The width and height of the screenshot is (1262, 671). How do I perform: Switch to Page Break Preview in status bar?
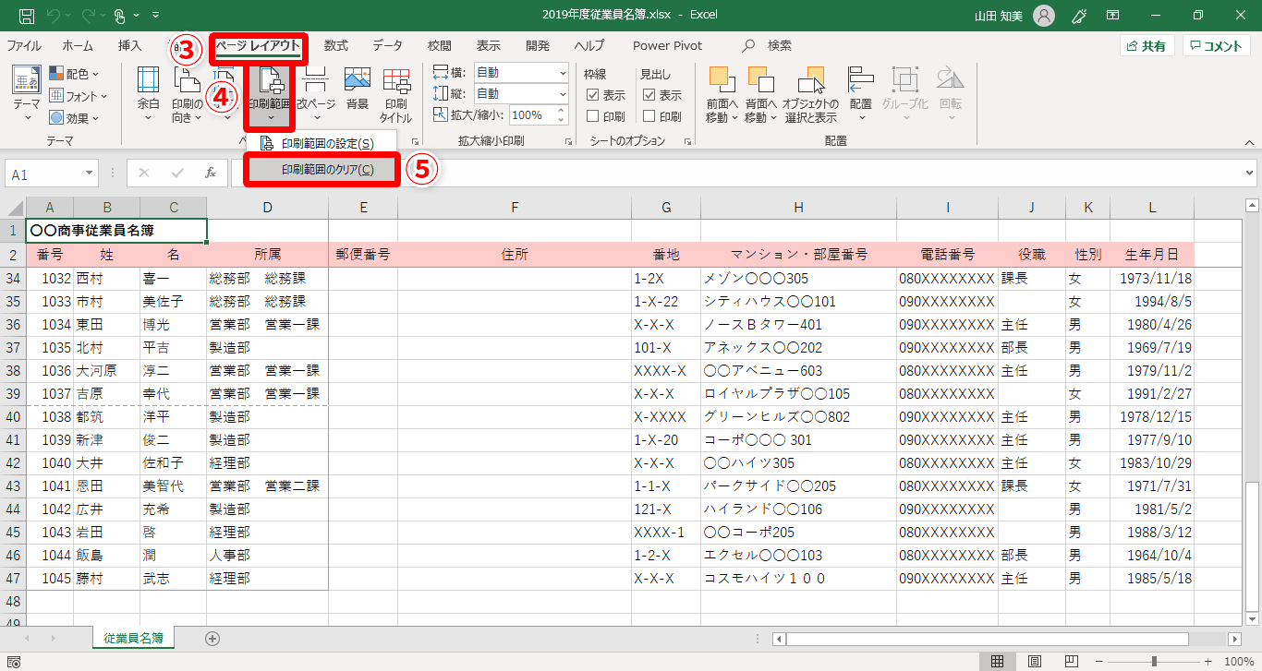(1072, 661)
